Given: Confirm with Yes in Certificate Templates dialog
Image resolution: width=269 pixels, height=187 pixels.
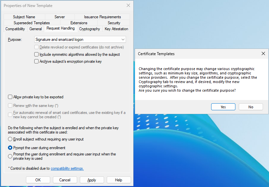Looking at the screenshot, I should (223, 107).
